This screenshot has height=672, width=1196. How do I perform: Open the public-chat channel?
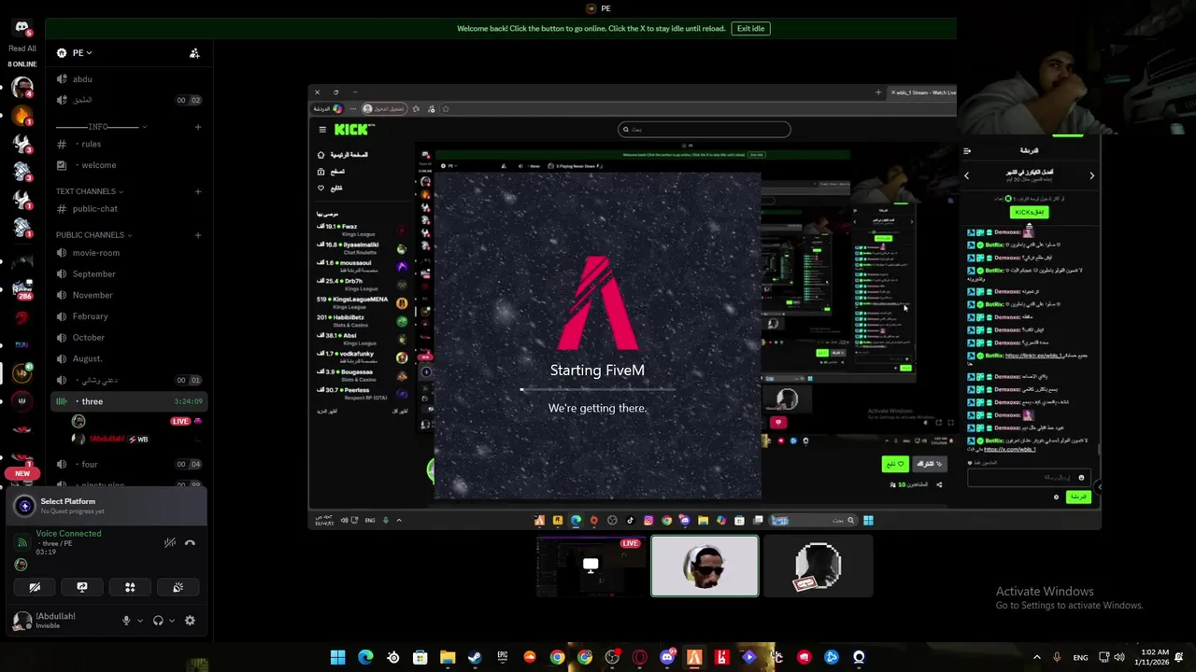click(x=129, y=209)
